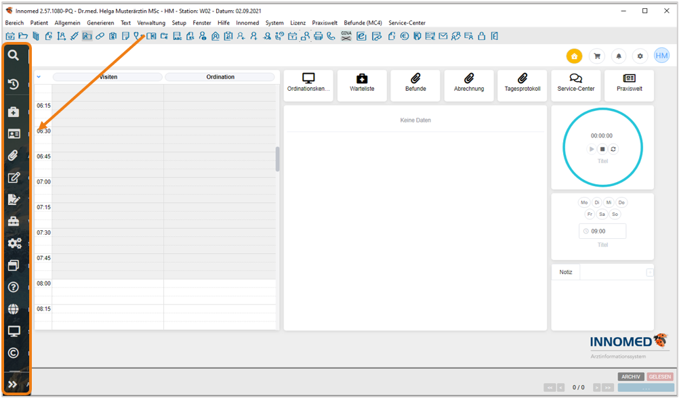Click the 09:00 time input field
The height and width of the screenshot is (398, 679).
602,231
